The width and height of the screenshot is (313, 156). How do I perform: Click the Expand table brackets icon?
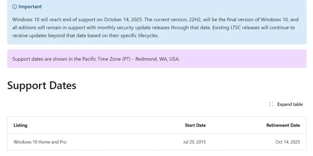point(271,104)
